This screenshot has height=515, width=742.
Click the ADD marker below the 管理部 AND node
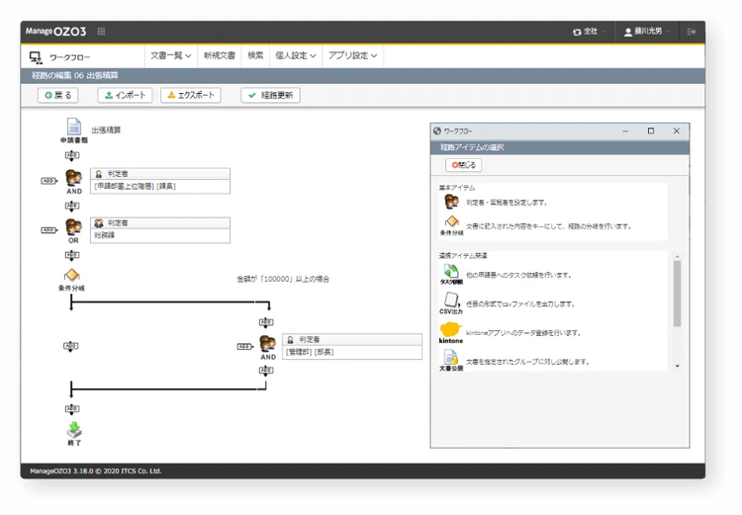[266, 371]
